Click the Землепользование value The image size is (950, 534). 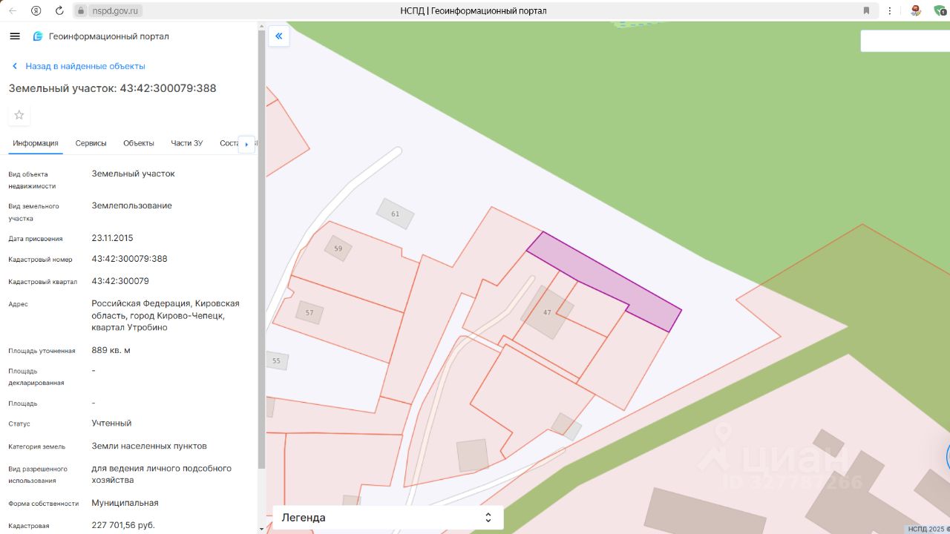131,205
